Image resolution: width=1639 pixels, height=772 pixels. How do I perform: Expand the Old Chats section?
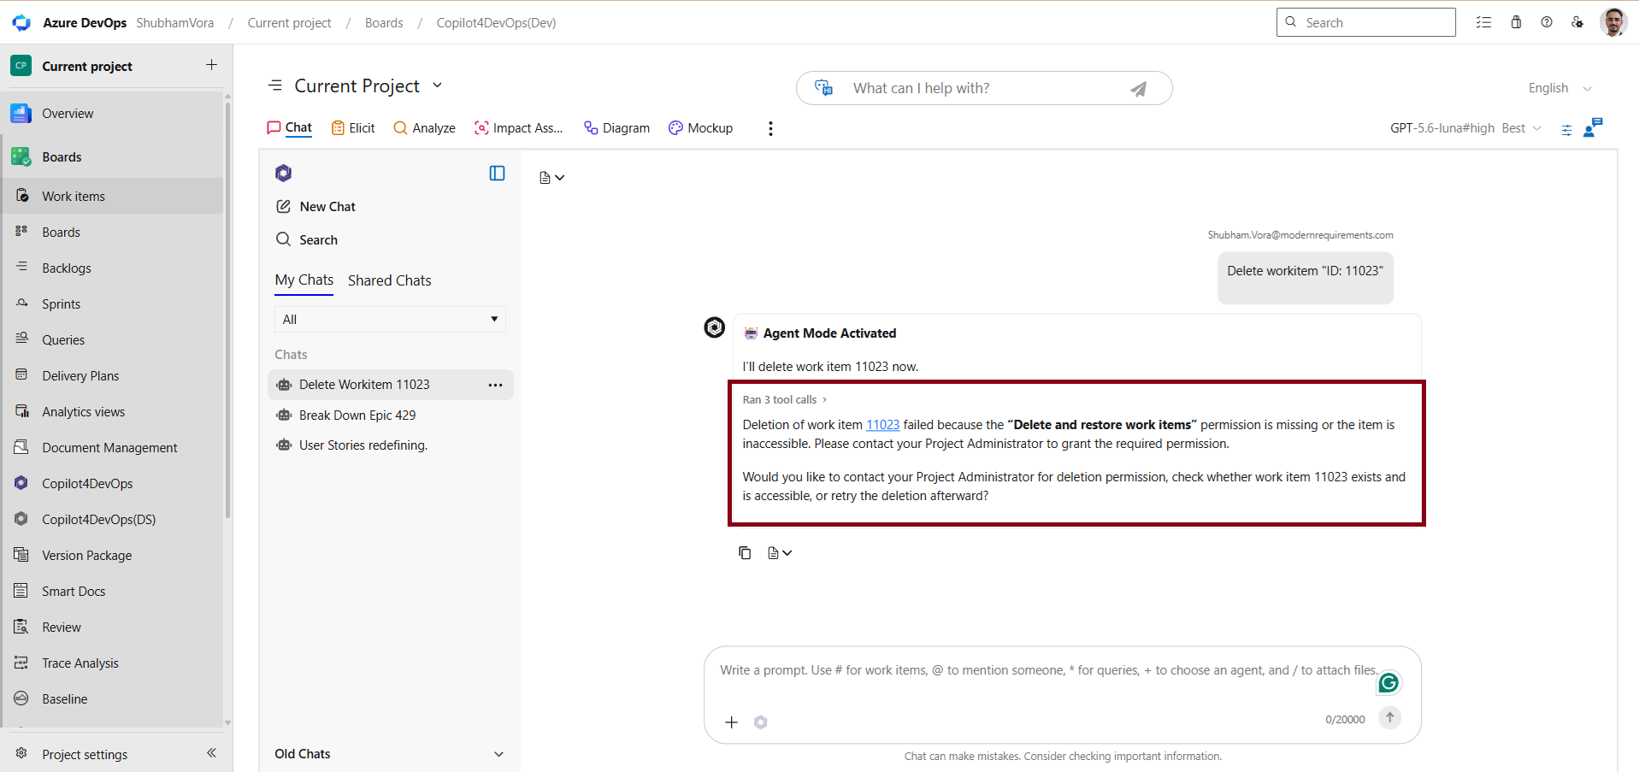click(390, 754)
